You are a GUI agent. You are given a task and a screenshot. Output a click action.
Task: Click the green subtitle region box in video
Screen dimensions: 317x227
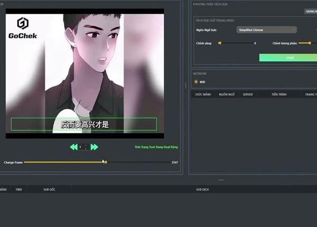83,124
